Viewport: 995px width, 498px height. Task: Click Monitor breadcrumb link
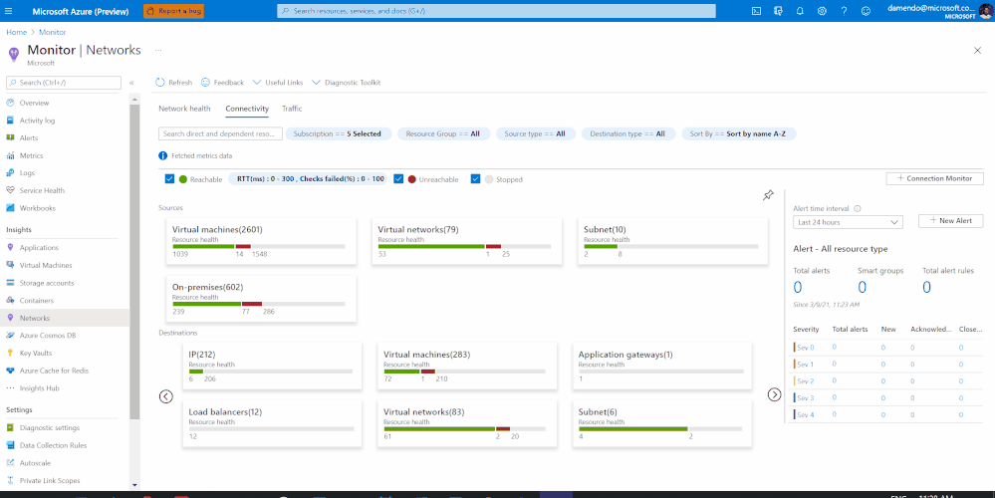pos(52,32)
